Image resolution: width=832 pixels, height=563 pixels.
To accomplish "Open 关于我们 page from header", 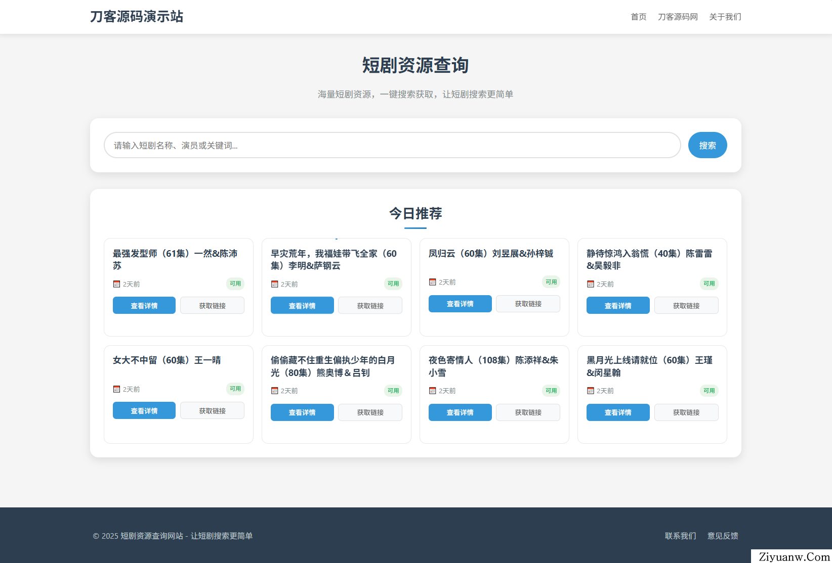I will 725,17.
